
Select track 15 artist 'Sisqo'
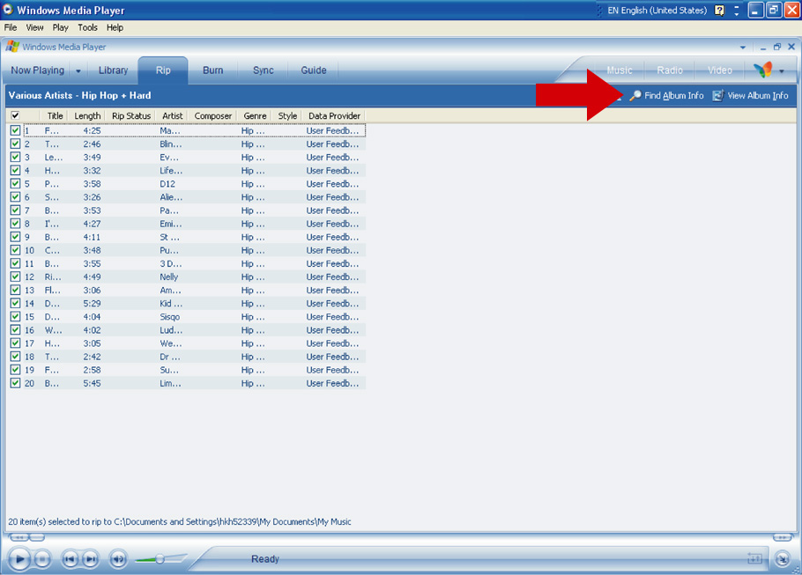(170, 316)
